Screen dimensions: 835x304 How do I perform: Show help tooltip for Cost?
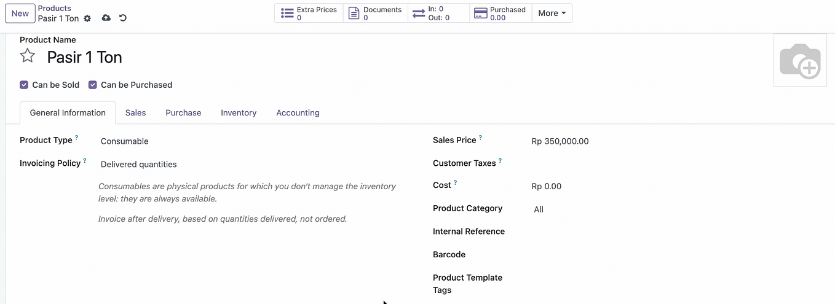click(456, 183)
